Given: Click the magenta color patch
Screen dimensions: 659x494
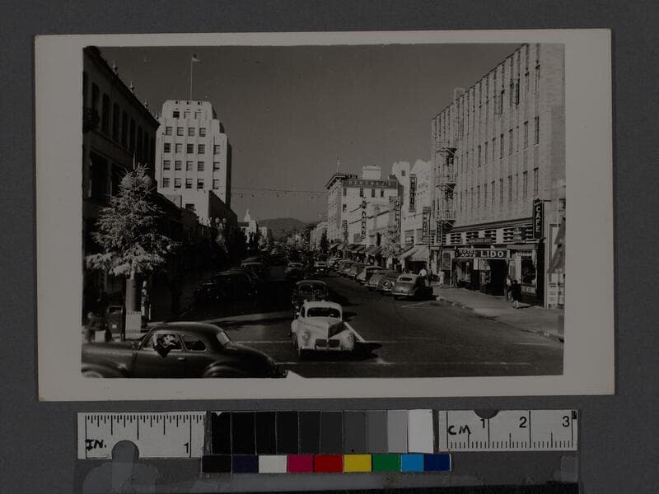Looking at the screenshot, I should tap(300, 464).
